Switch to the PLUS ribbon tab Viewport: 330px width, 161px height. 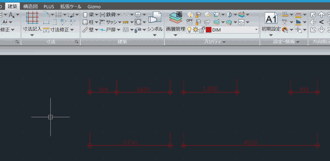pyautogui.click(x=49, y=7)
